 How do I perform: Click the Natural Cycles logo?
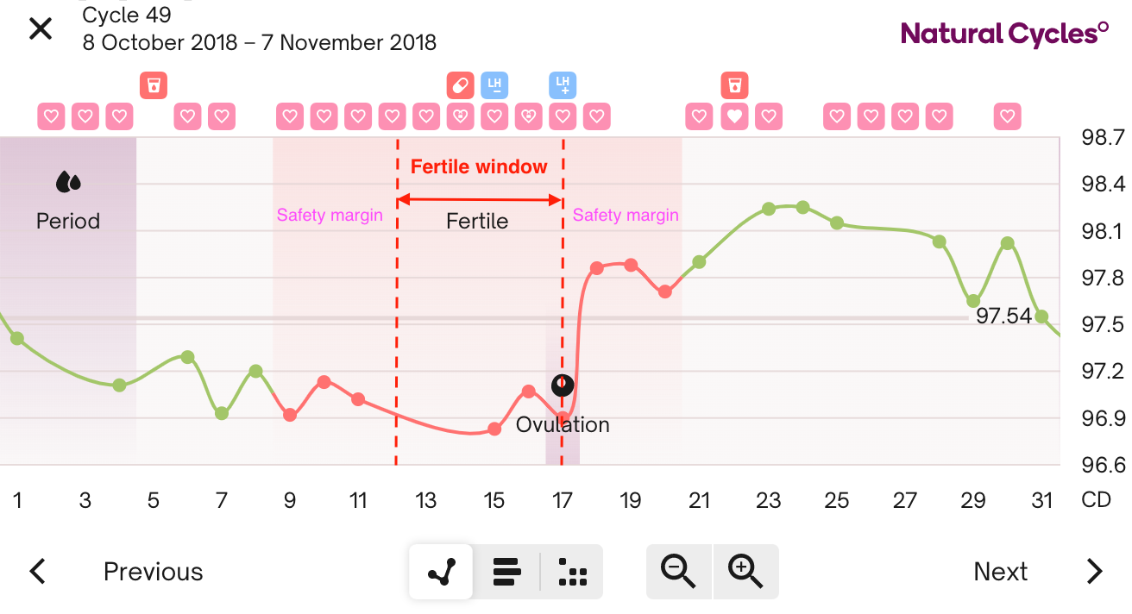[x=1004, y=34]
